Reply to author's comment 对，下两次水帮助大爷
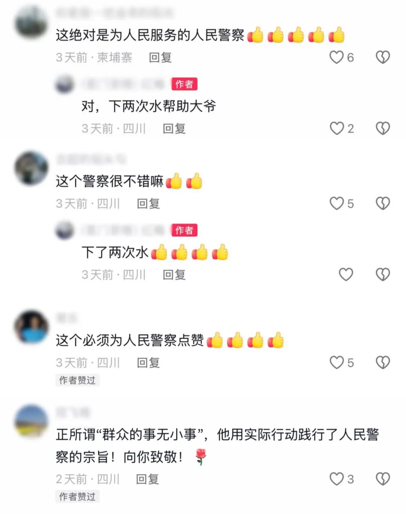Screen dimensions: 406x514 [174, 129]
